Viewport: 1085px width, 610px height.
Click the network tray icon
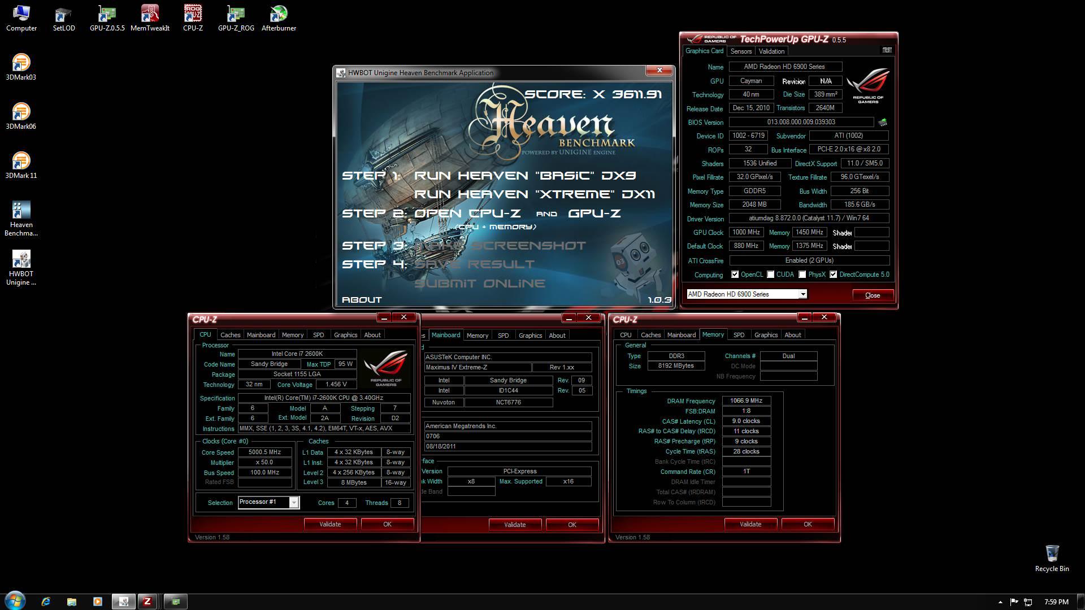(1028, 602)
